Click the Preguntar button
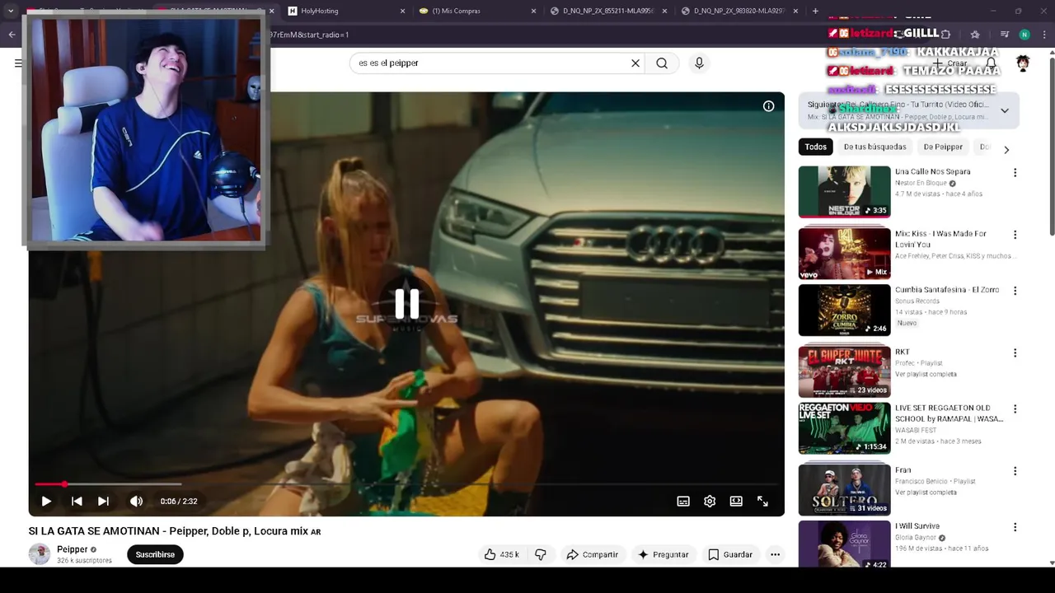1055x593 pixels. [663, 554]
